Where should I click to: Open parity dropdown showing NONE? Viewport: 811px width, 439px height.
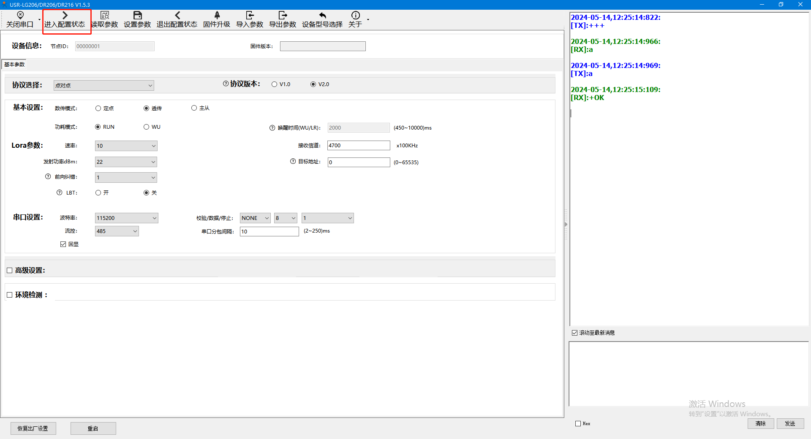pos(256,218)
